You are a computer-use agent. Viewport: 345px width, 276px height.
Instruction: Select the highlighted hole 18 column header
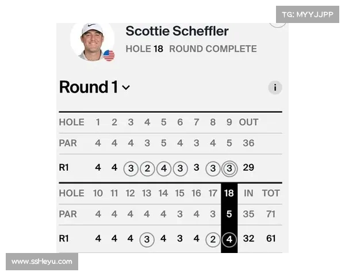click(x=229, y=193)
